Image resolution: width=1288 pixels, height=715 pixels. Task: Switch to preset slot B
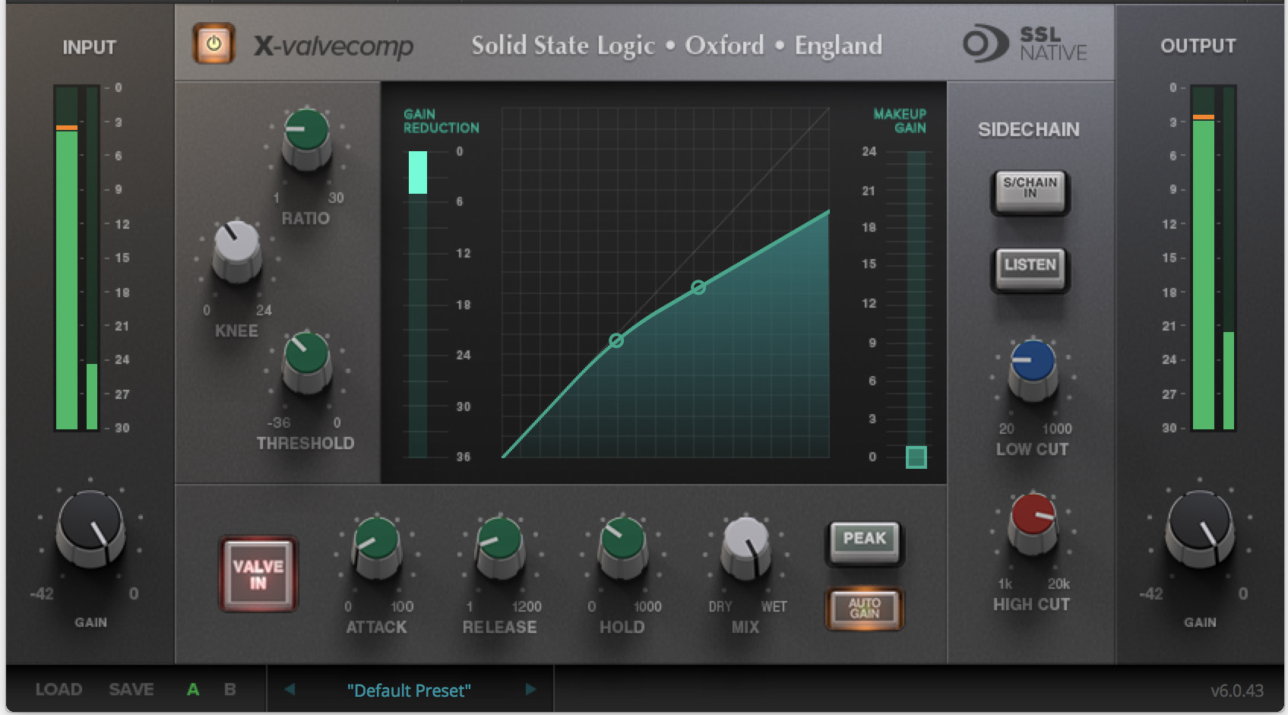(x=229, y=690)
